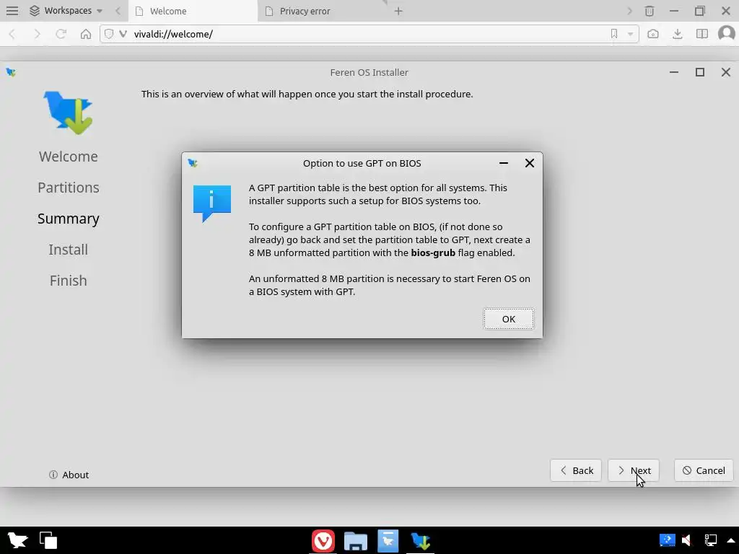Viewport: 739px width, 554px height.
Task: Switch to the Welcome tab in Vivaldi
Action: click(x=193, y=11)
